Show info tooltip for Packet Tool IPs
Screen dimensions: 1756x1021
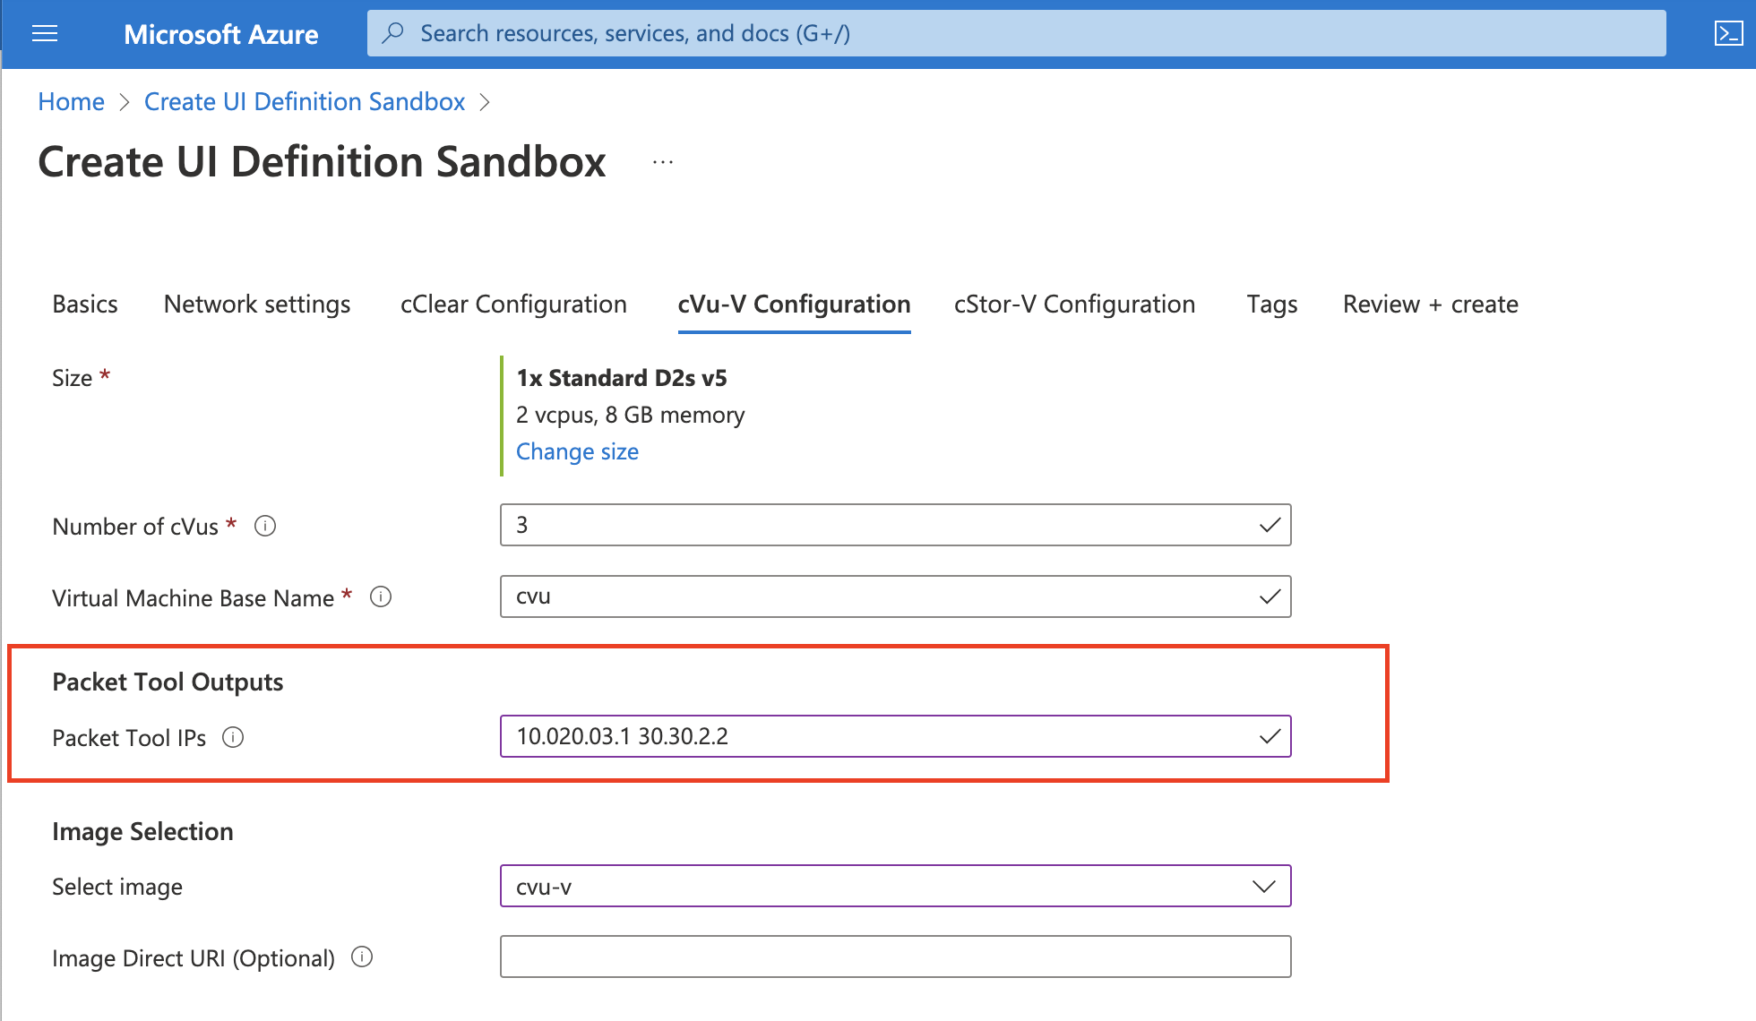pos(233,737)
